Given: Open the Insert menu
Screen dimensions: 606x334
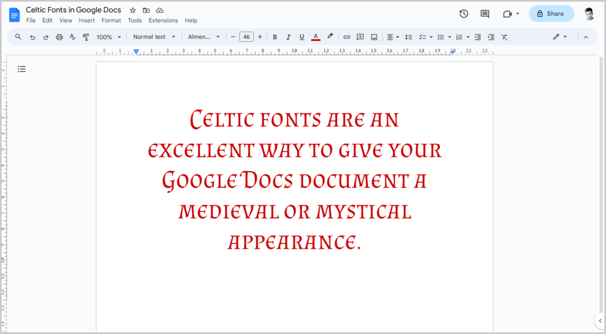Looking at the screenshot, I should point(87,20).
